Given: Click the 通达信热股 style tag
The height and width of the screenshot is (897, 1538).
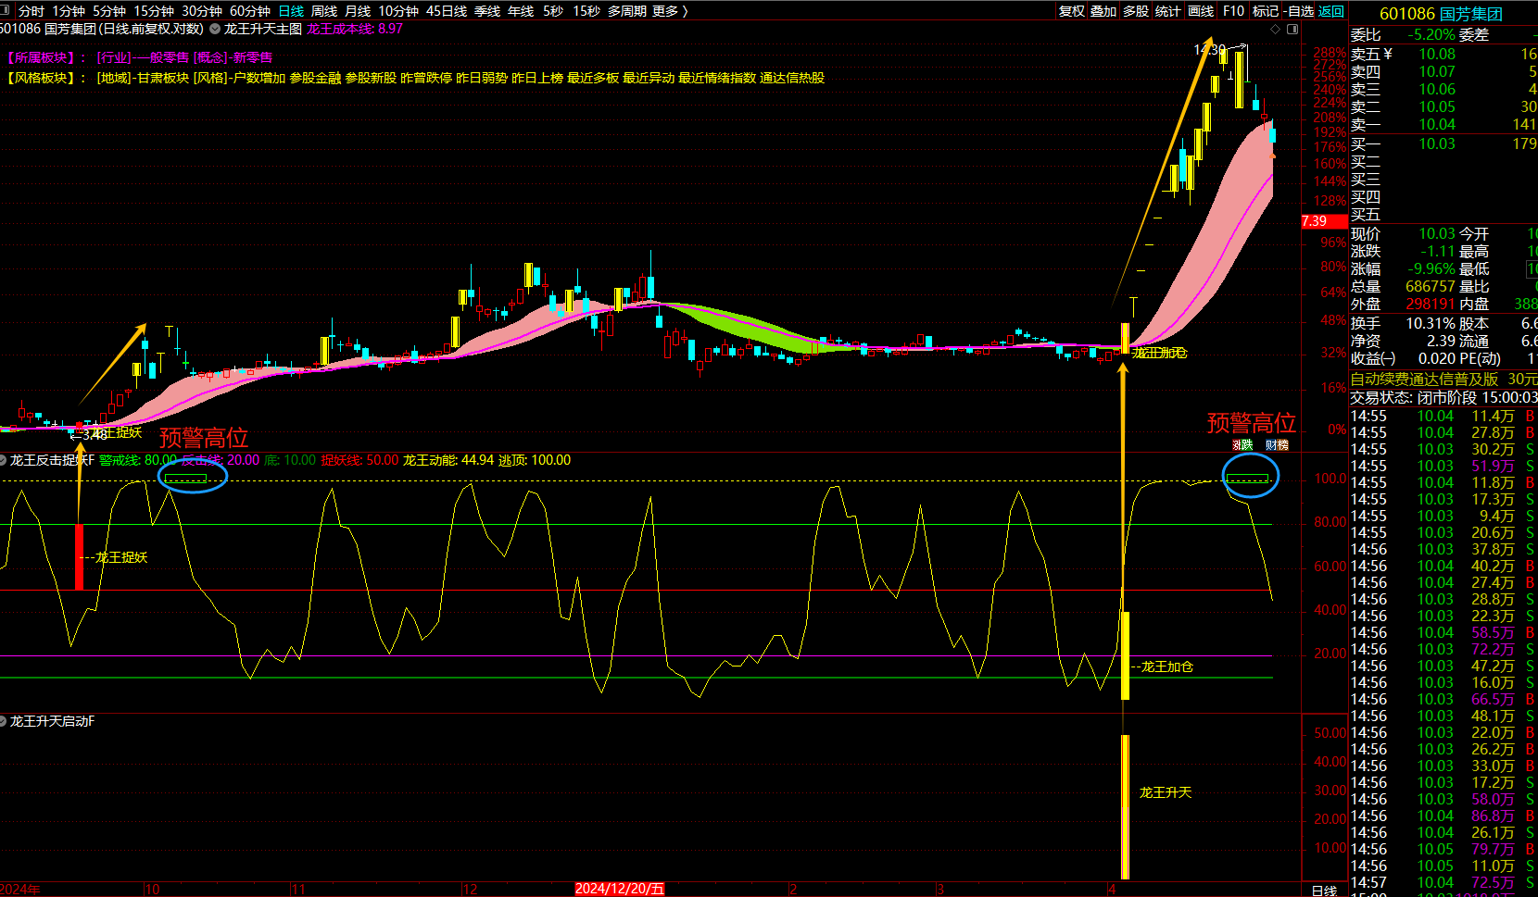Looking at the screenshot, I should tap(792, 78).
